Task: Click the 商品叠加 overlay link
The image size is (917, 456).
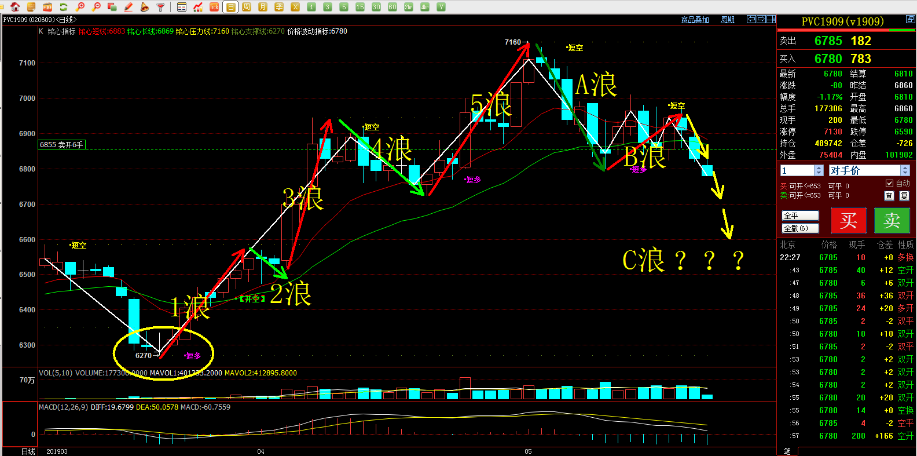Action: pyautogui.click(x=695, y=20)
